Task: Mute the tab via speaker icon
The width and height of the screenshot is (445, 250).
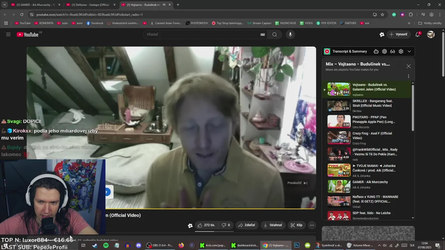Action: [x=164, y=5]
